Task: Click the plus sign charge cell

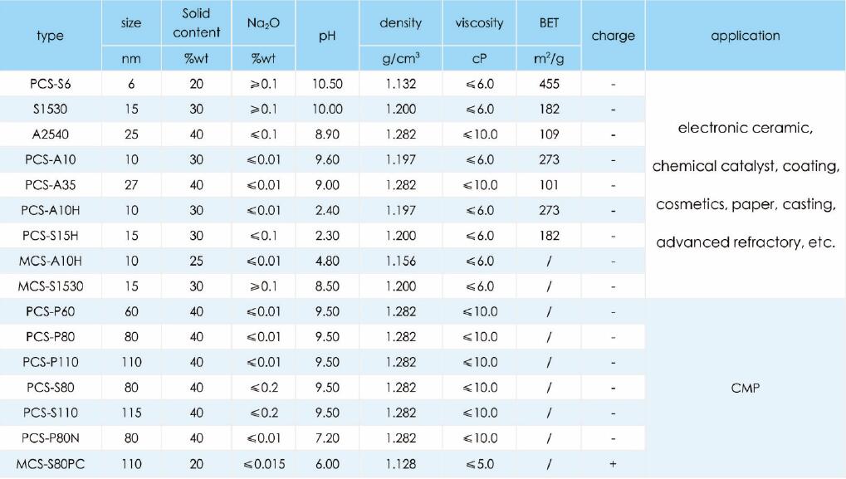Action: pyautogui.click(x=613, y=464)
